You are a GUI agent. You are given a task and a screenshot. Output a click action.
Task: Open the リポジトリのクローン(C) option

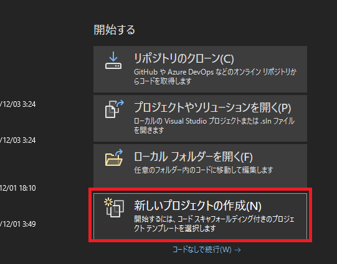(x=200, y=69)
